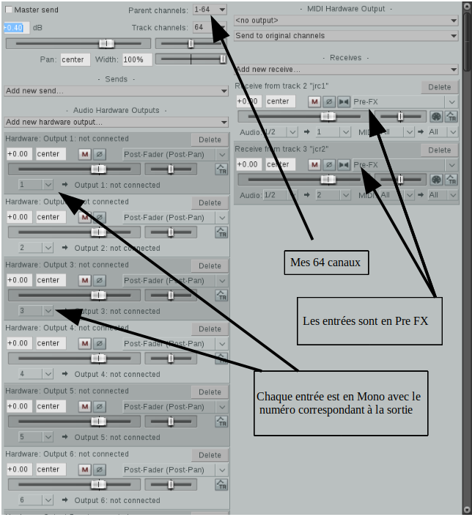Click MIDI routing icon for track 3 receive
Screen dimensions: 472x517
436,180
